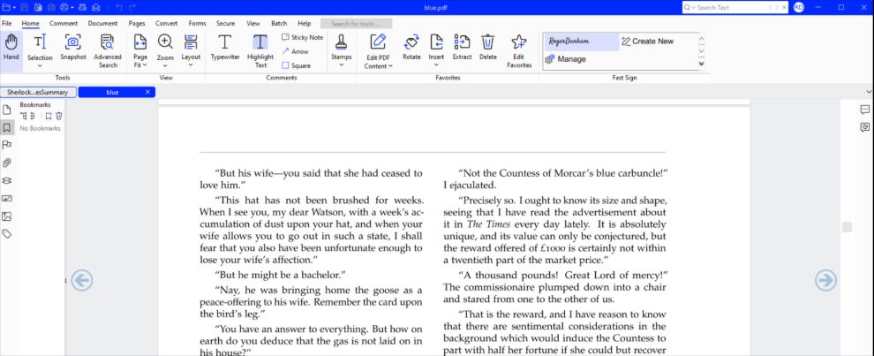Open the Batch ribbon tab

(279, 24)
